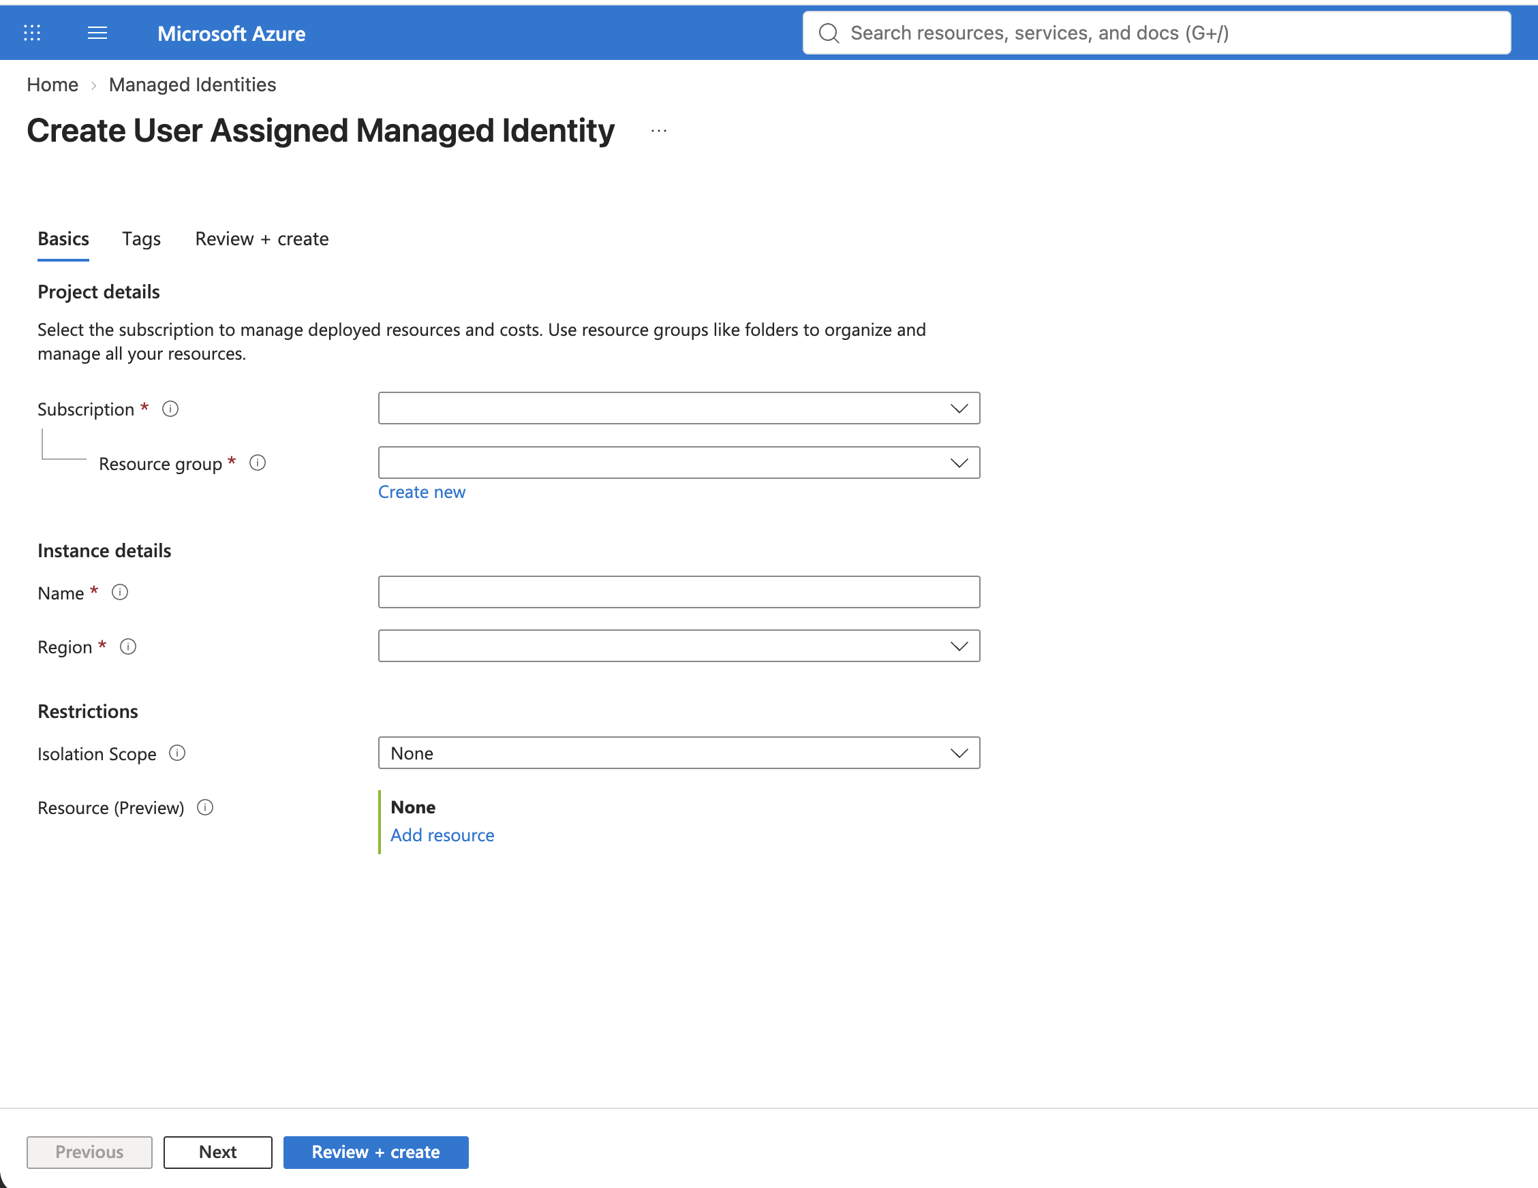1538x1188 pixels.
Task: Open the ellipsis menu beside page title
Action: (x=658, y=131)
